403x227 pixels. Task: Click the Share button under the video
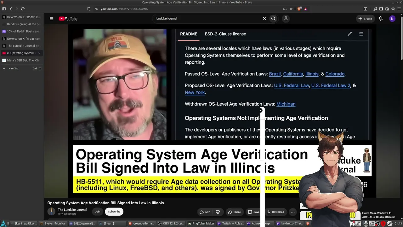(234, 212)
